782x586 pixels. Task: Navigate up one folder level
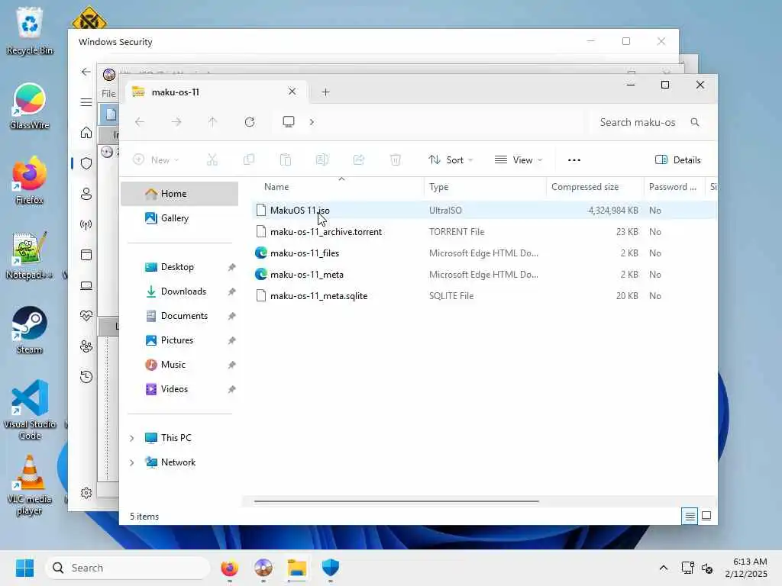pyautogui.click(x=212, y=122)
